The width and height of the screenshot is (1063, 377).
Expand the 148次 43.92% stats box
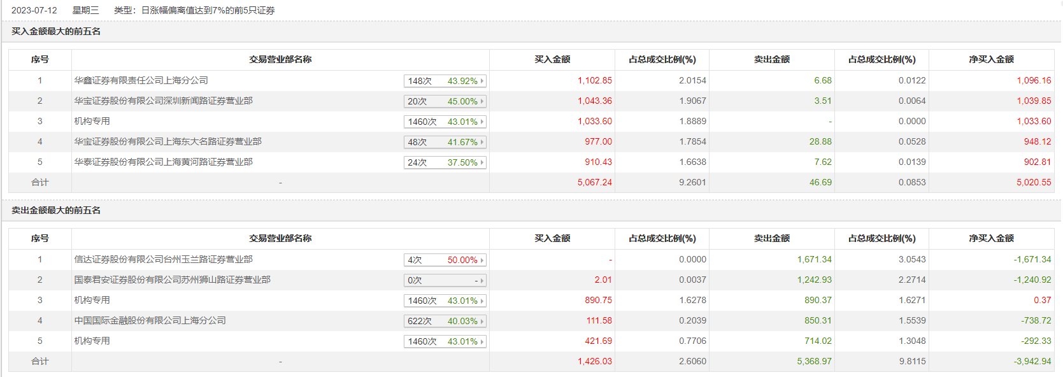[445, 81]
